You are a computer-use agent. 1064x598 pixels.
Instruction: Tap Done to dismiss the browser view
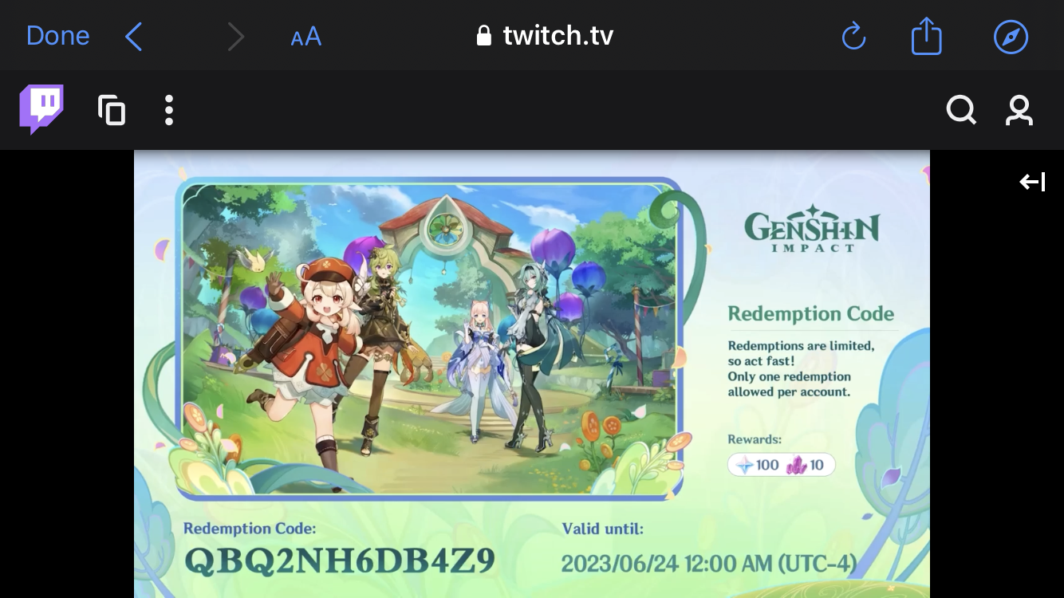[x=57, y=35]
